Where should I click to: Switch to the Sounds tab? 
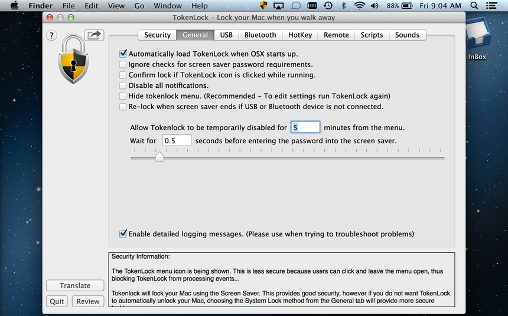coord(407,35)
